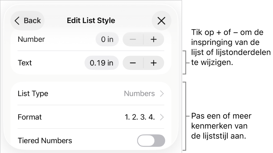Tap the Back button label
273x153 pixels.
click(x=32, y=21)
